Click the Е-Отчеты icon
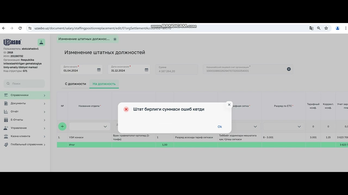The image size is (348, 195). 6,120
